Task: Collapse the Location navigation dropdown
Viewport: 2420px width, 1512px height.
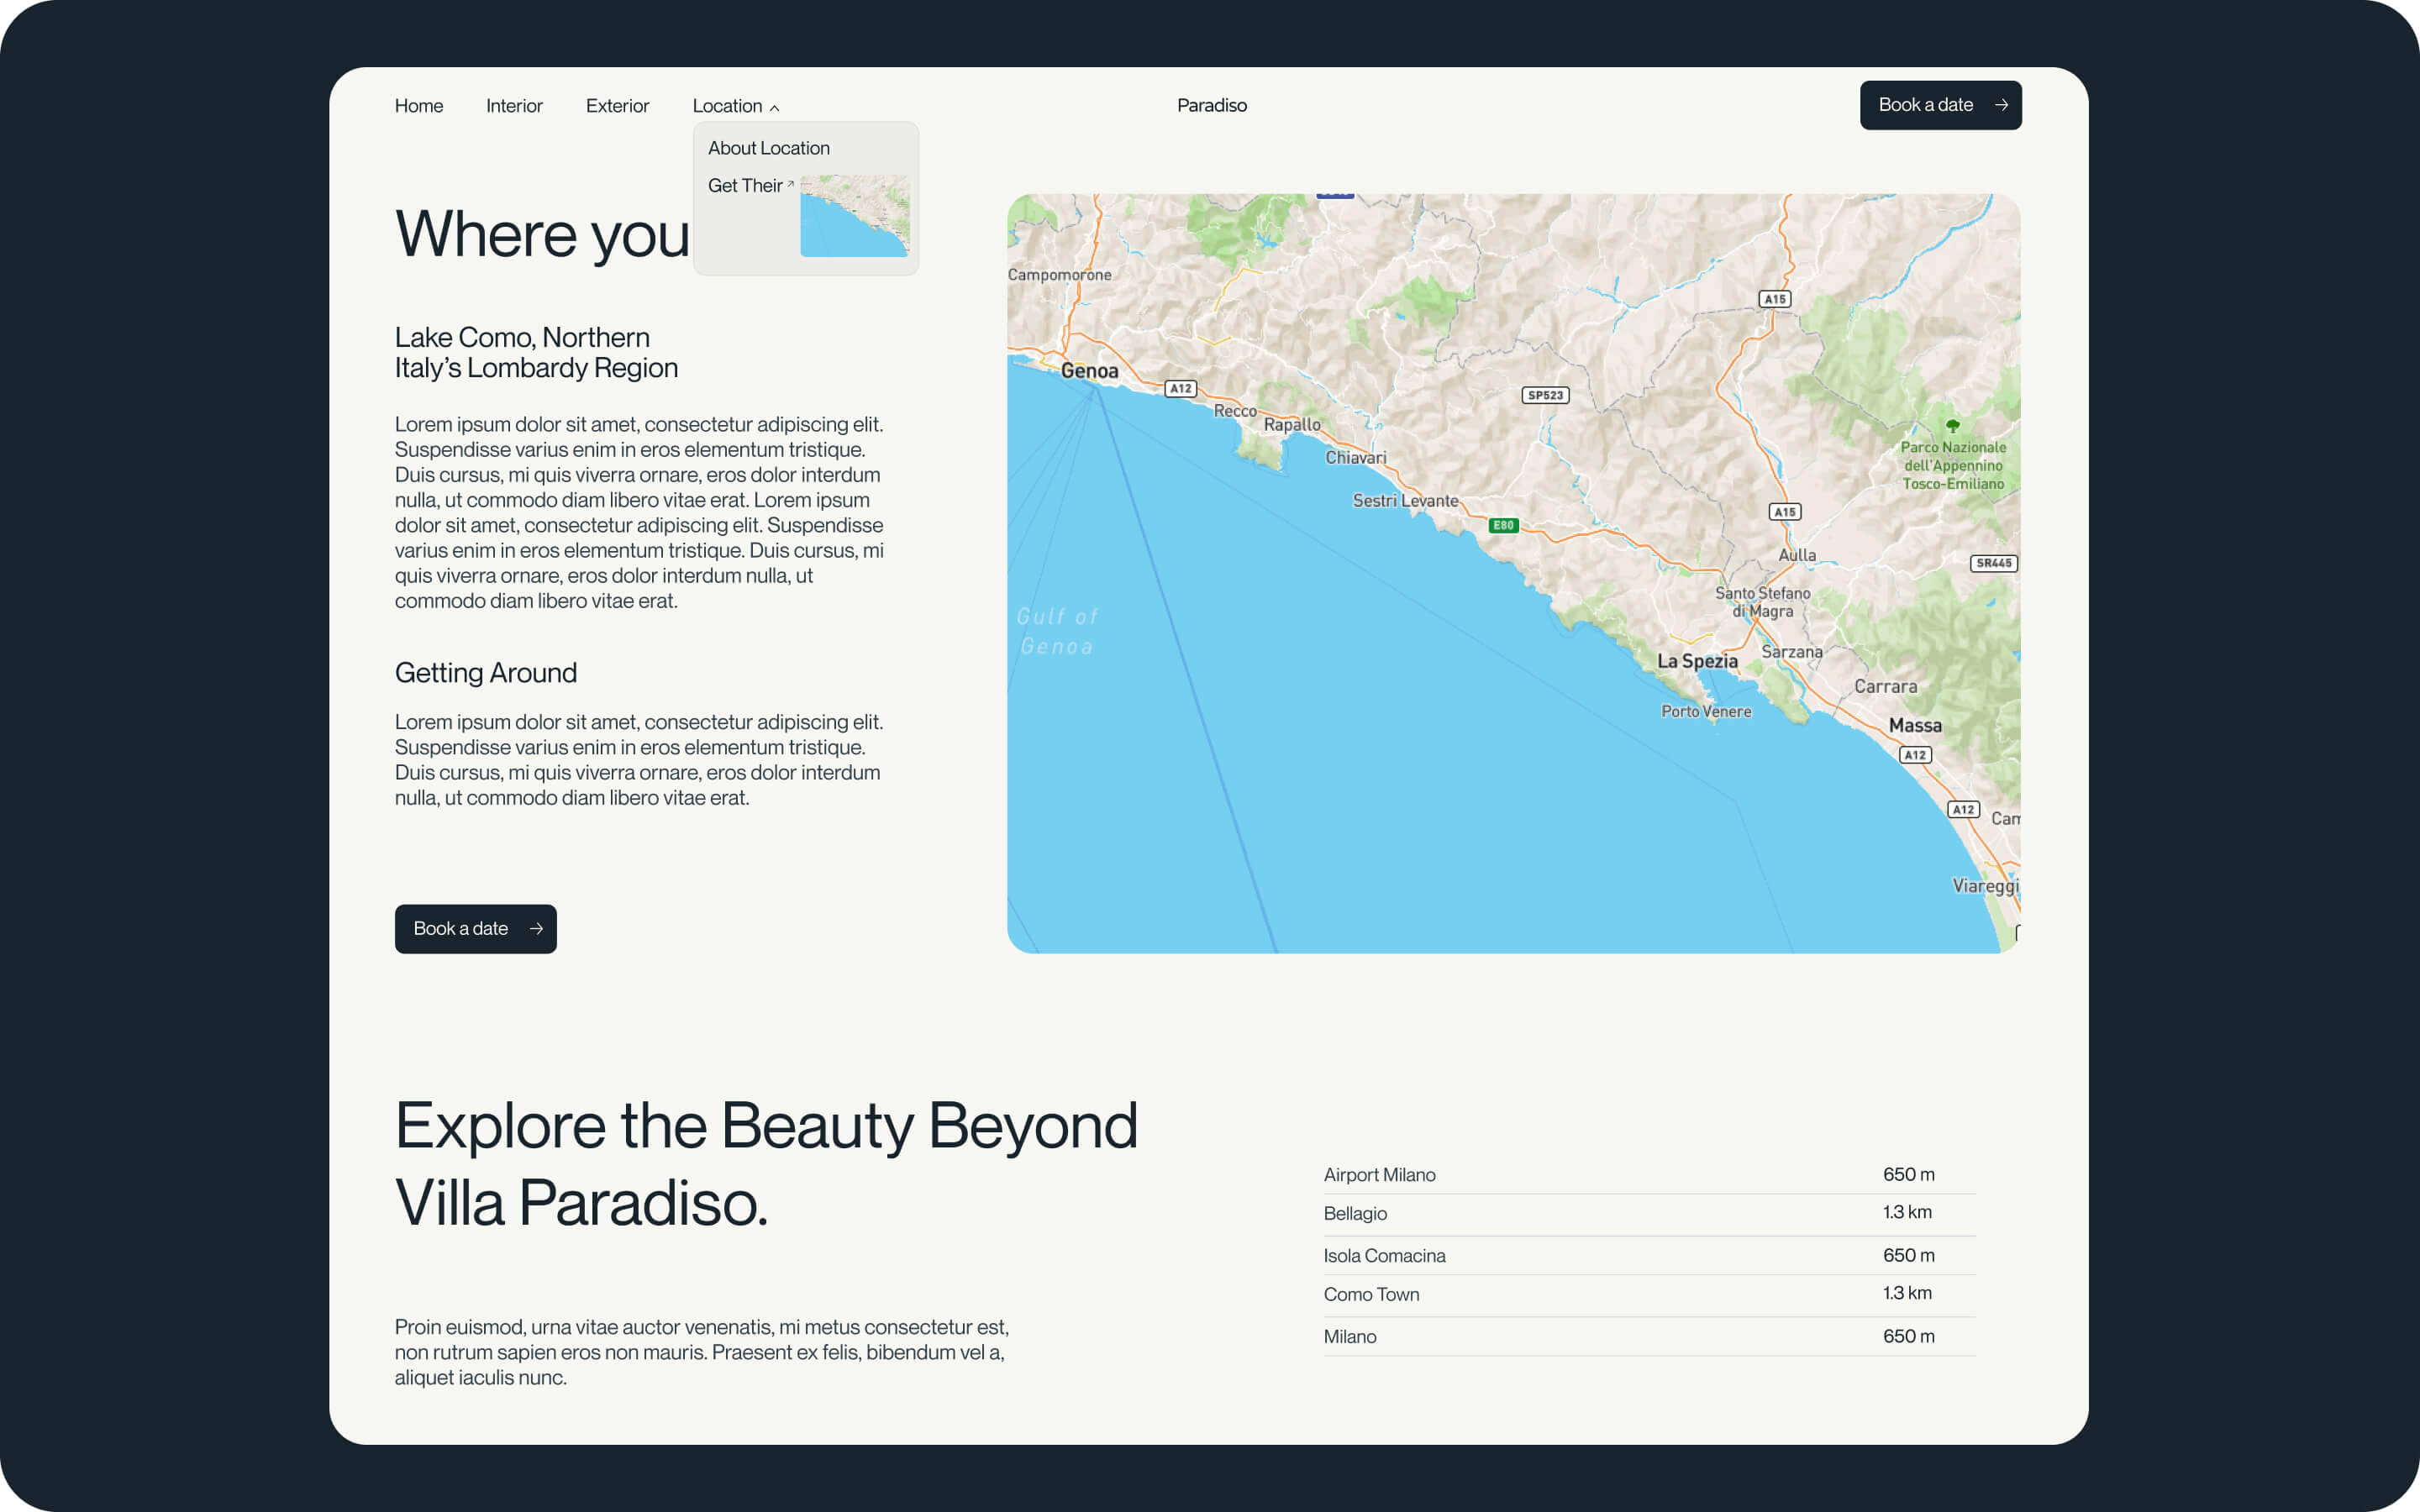Action: point(728,105)
